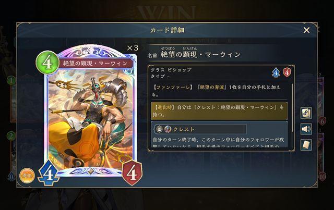334x210 pixels.
Task: Play the card voice with speaker icon
Action: pyautogui.click(x=306, y=129)
